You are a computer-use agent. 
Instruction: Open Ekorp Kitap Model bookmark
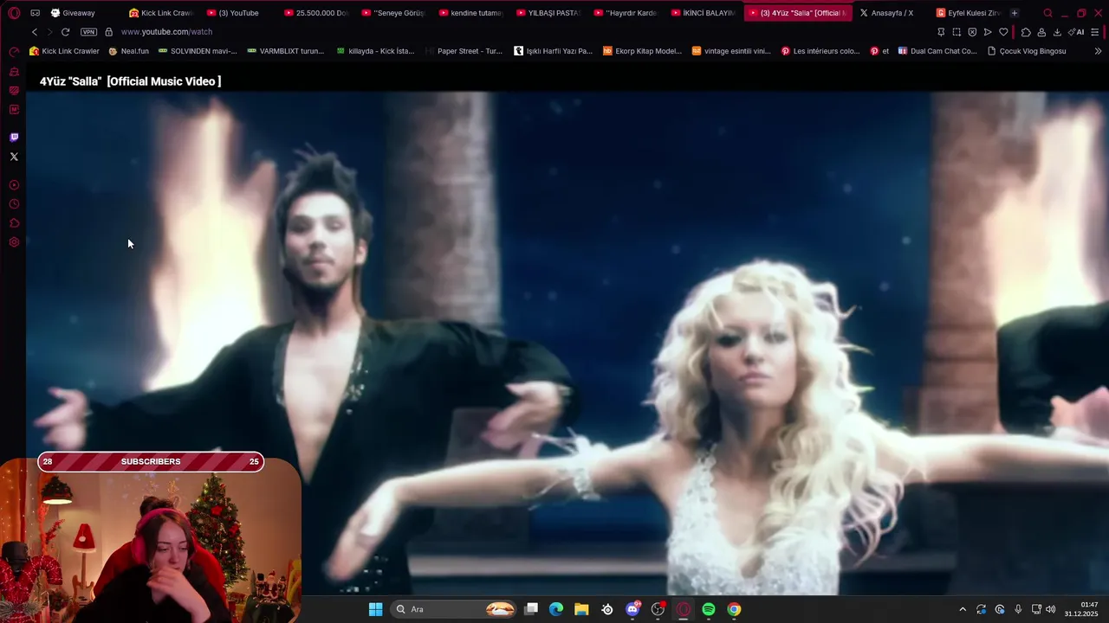pos(642,51)
